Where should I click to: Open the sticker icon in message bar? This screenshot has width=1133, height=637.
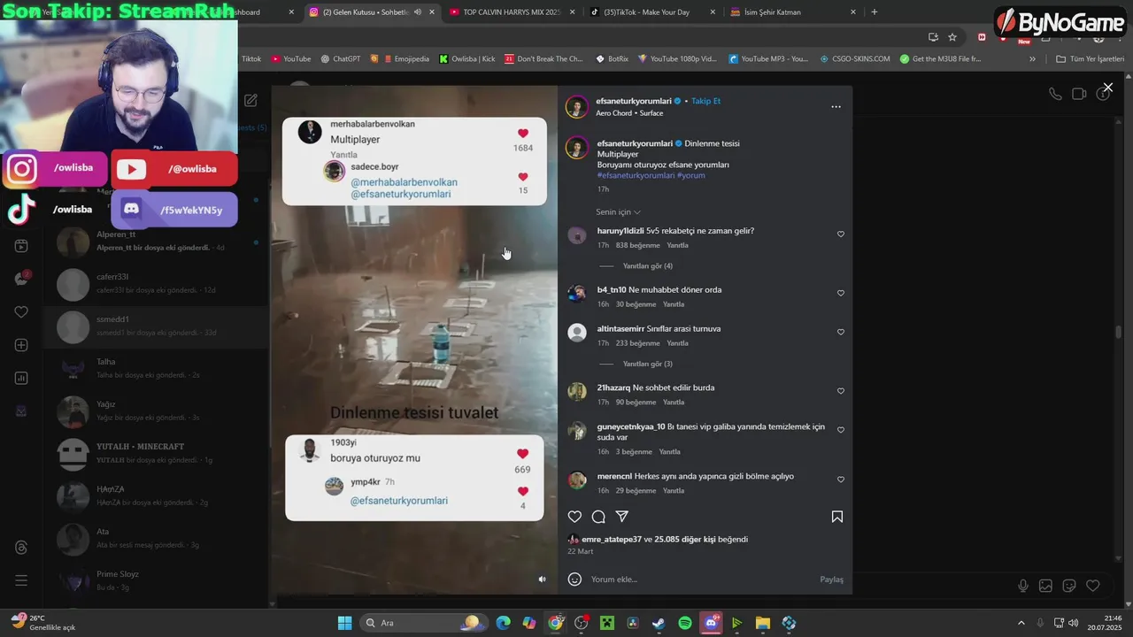(1069, 586)
